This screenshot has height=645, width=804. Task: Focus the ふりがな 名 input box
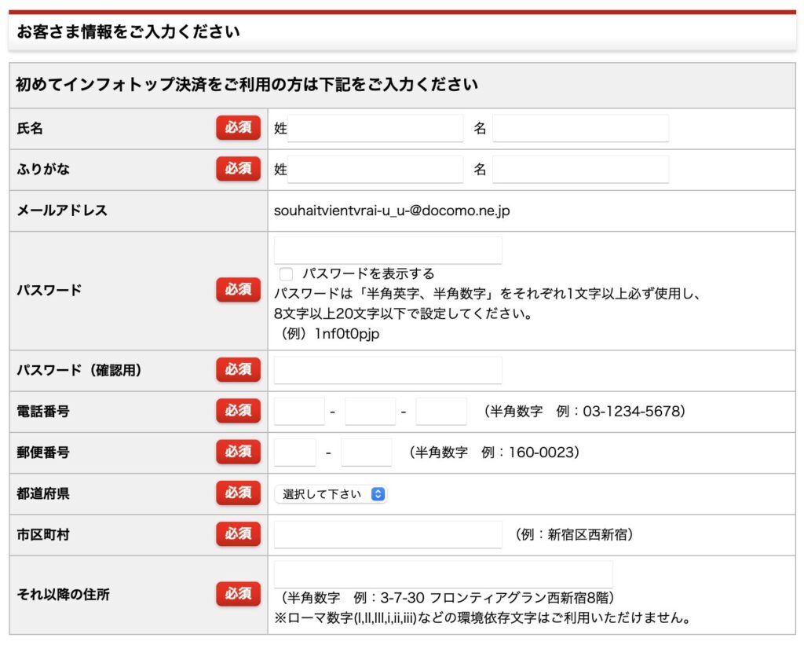pos(580,170)
